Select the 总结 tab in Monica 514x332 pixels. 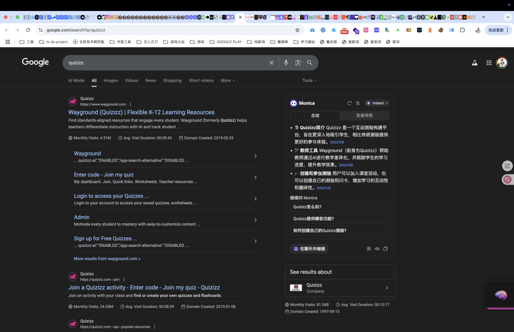tap(315, 116)
